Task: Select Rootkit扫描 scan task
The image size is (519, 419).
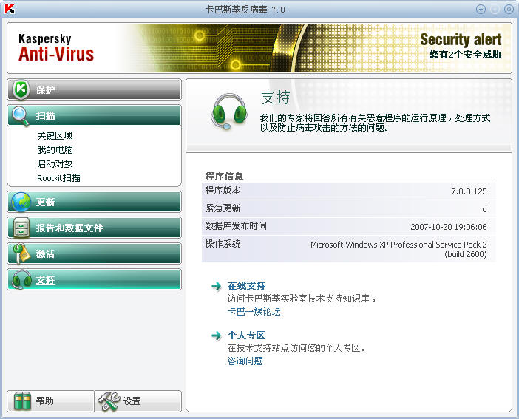Action: [x=58, y=178]
